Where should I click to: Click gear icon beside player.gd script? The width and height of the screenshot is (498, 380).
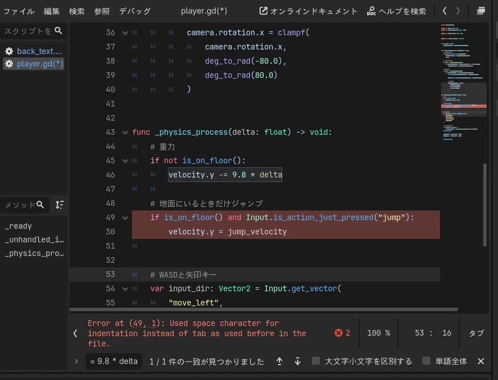[9, 64]
